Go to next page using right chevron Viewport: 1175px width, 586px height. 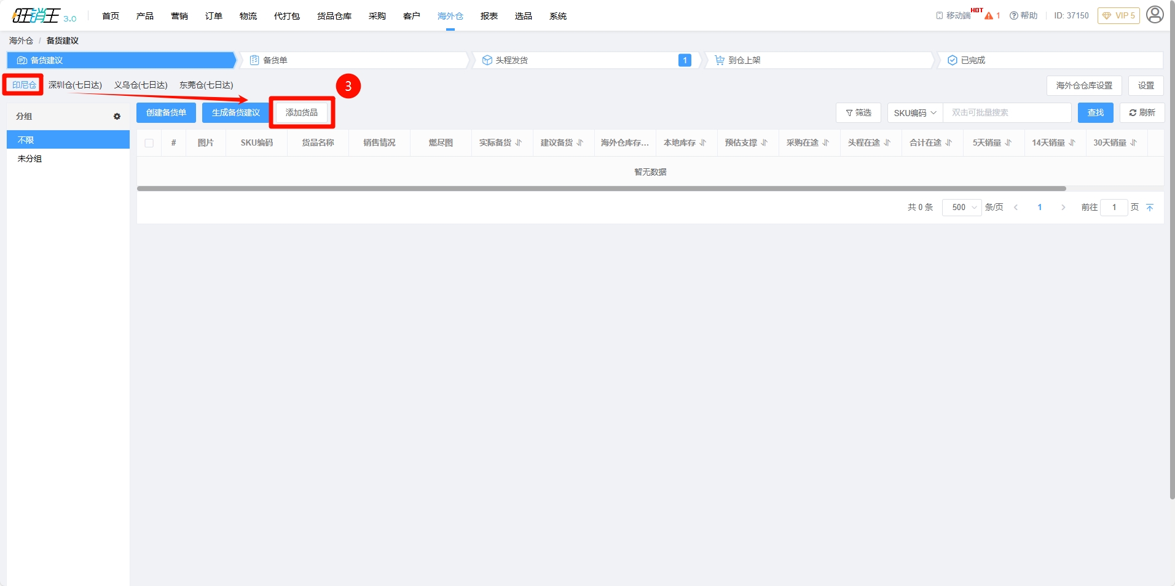1063,208
